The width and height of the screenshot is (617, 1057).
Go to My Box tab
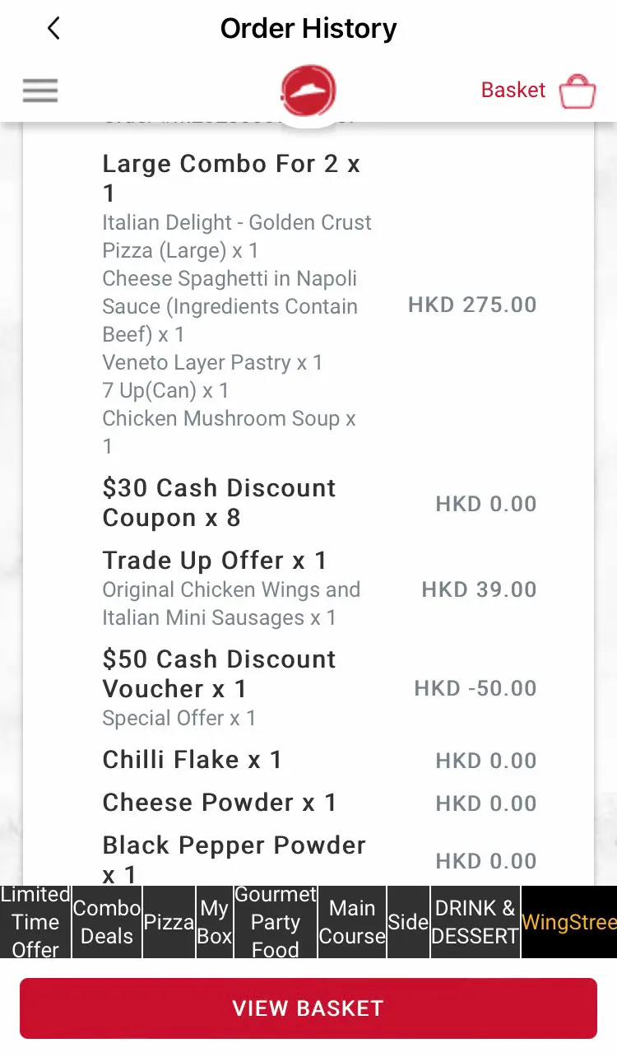(215, 922)
